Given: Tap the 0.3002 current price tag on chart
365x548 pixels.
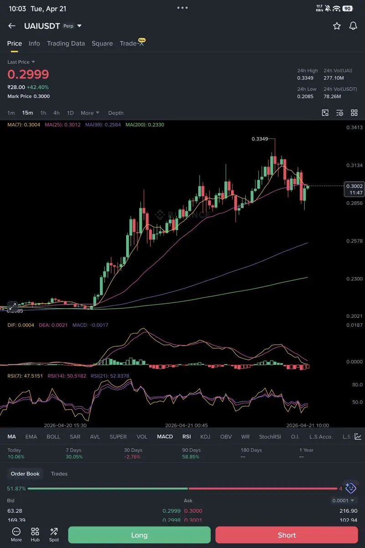Looking at the screenshot, I should tap(354, 189).
